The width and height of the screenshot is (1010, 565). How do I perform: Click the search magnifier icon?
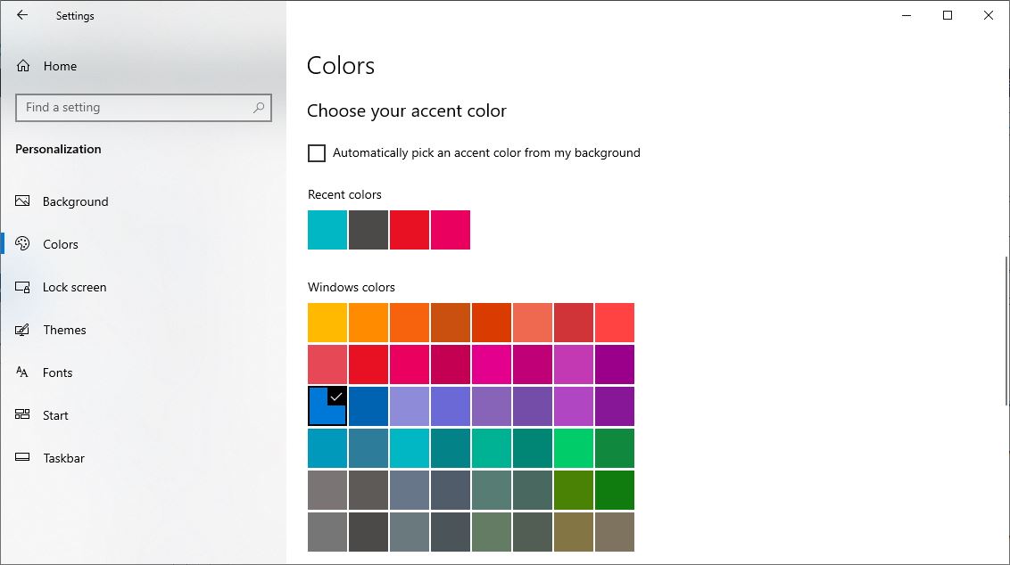tap(259, 108)
